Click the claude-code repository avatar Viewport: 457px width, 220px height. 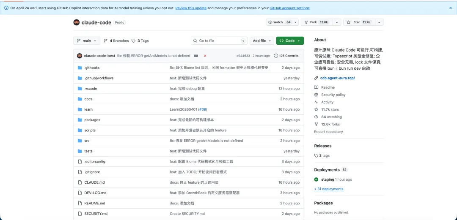pos(76,22)
